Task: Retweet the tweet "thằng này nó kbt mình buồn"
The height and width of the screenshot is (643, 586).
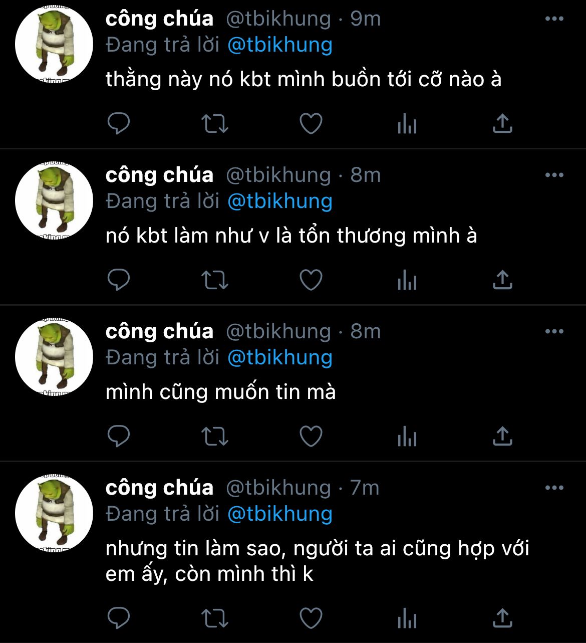Action: pyautogui.click(x=215, y=123)
